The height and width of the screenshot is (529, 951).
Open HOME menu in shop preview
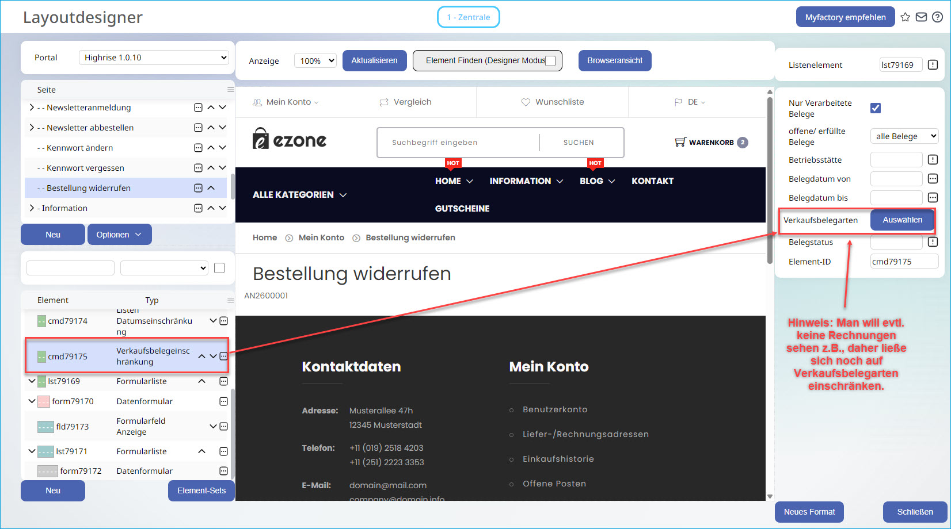point(454,181)
